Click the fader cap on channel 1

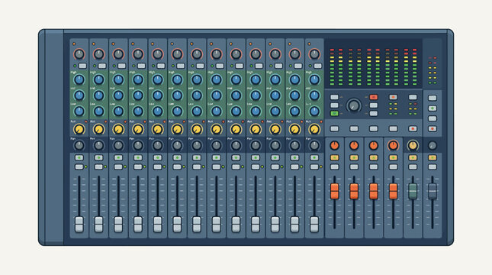pyautogui.click(x=79, y=224)
